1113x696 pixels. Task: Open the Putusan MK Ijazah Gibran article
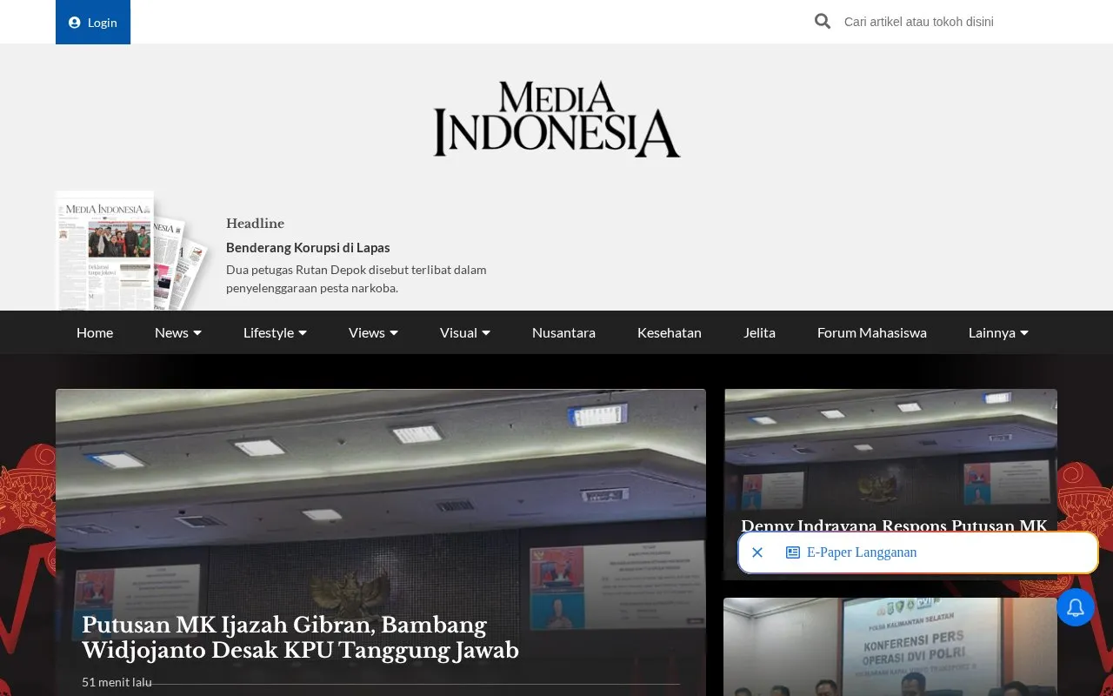point(300,638)
